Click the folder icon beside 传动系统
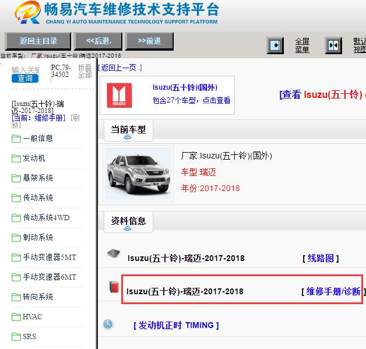This screenshot has width=366, height=349. point(16,198)
